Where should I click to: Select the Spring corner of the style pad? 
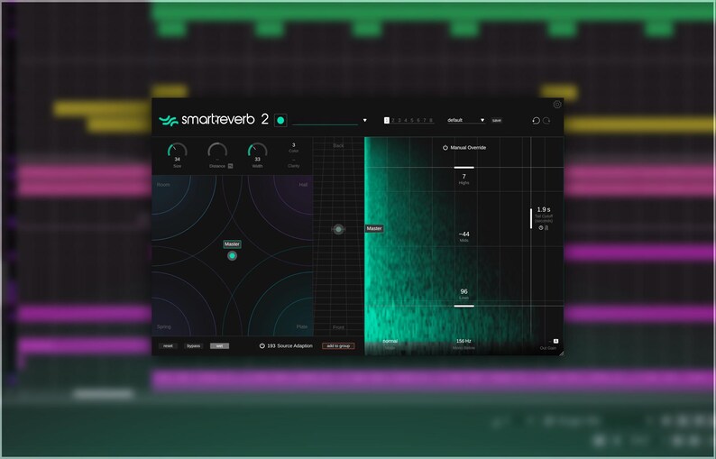(x=164, y=326)
